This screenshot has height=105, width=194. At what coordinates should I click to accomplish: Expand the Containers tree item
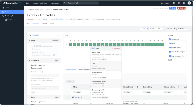3,20
